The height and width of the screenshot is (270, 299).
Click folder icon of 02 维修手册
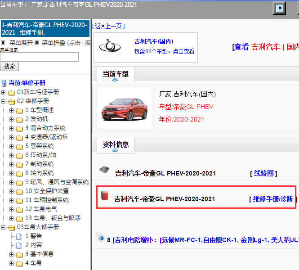pyautogui.click(x=11, y=102)
